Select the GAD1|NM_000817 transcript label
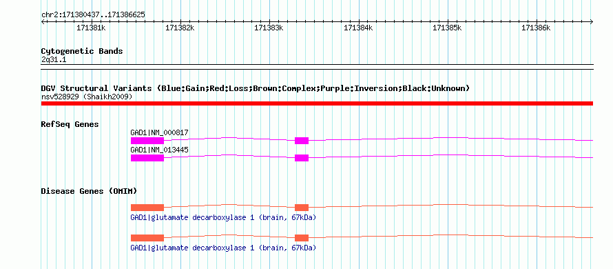 160,132
